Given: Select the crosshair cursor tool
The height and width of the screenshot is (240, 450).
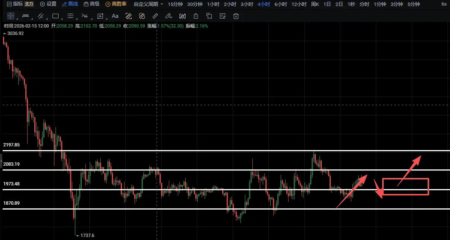Looking at the screenshot, I should pos(11,16).
